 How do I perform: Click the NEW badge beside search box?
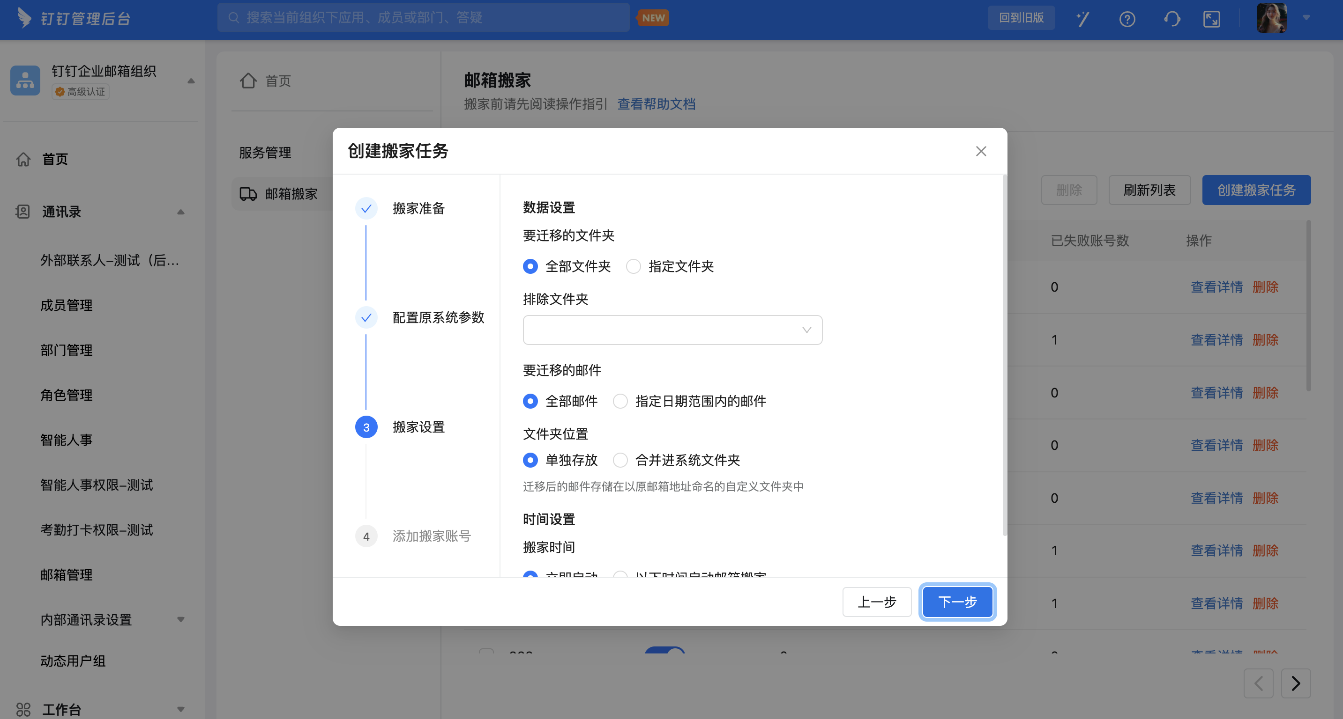click(653, 18)
